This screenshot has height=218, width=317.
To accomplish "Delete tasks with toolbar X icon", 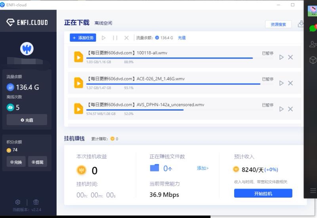I will point(126,38).
